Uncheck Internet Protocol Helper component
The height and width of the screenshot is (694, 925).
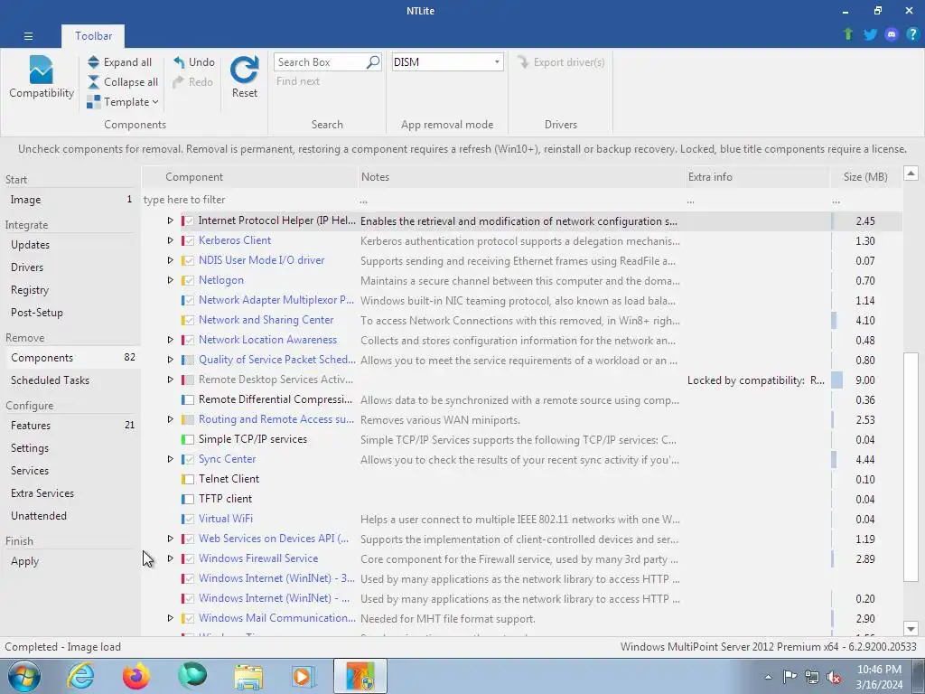pos(189,220)
